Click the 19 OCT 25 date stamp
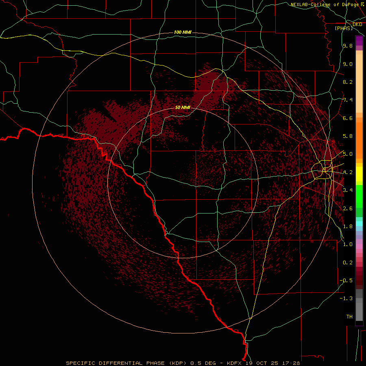Viewport: 366px width, 366px height. pyautogui.click(x=262, y=363)
